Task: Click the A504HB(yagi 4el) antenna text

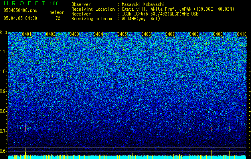Action: (141, 19)
